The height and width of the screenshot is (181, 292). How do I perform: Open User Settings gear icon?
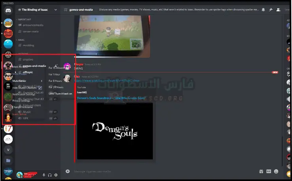pos(56,175)
